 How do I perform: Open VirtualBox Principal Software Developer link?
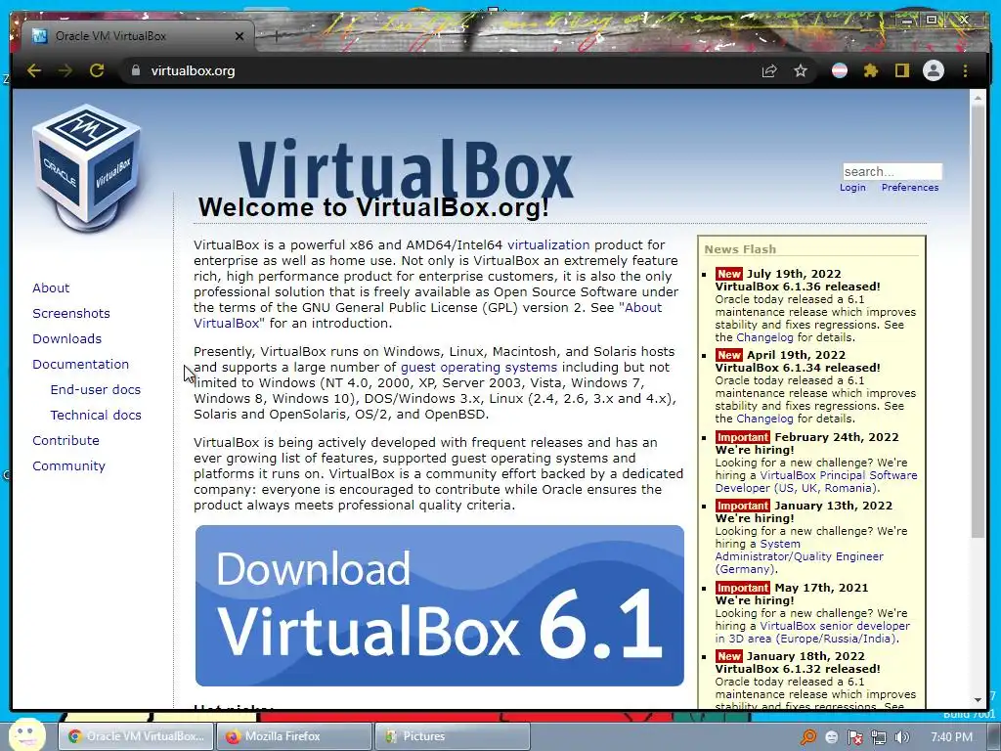coord(838,475)
